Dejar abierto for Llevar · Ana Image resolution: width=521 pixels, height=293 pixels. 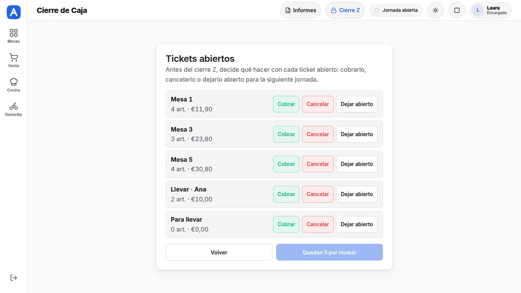(x=357, y=194)
